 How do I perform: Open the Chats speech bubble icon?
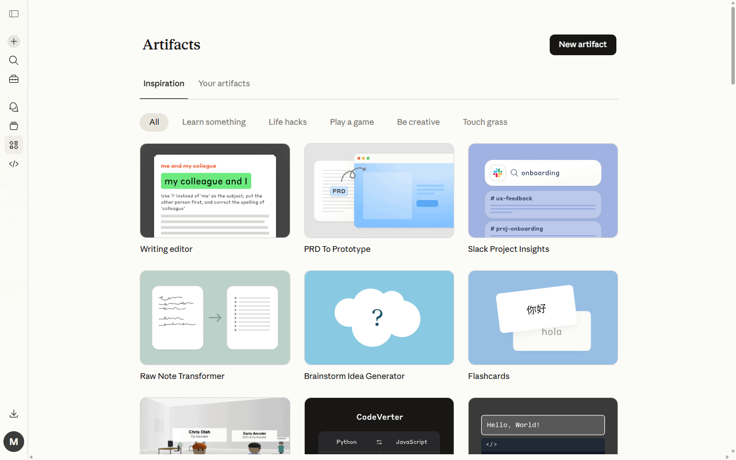pyautogui.click(x=14, y=107)
